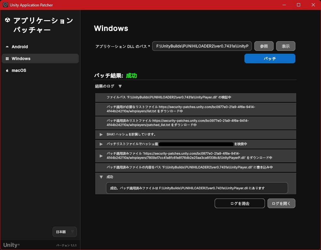This screenshot has width=321, height=250.
Task: Switch to the macOS platform tab
Action: point(40,70)
